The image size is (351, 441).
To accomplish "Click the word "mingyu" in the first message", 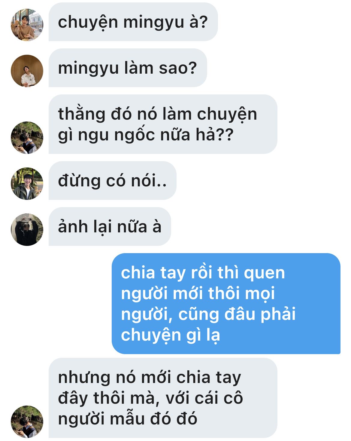I will click(153, 23).
